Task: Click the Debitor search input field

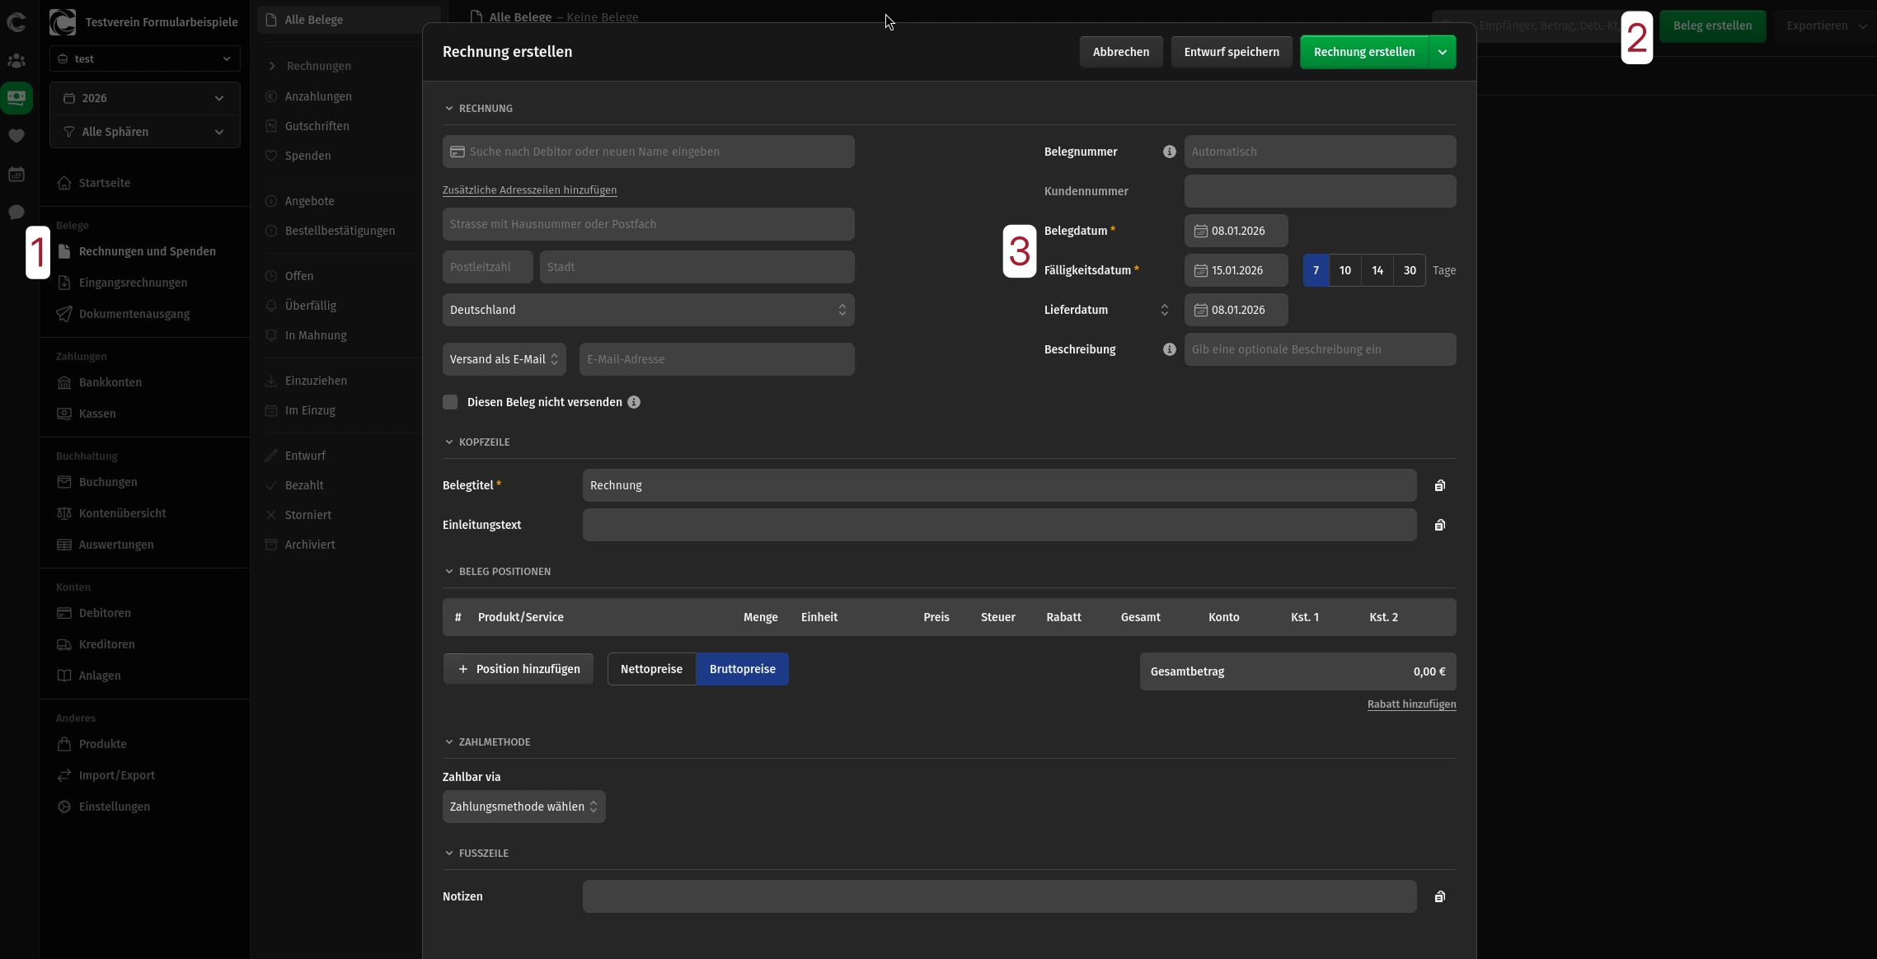Action: pos(648,152)
